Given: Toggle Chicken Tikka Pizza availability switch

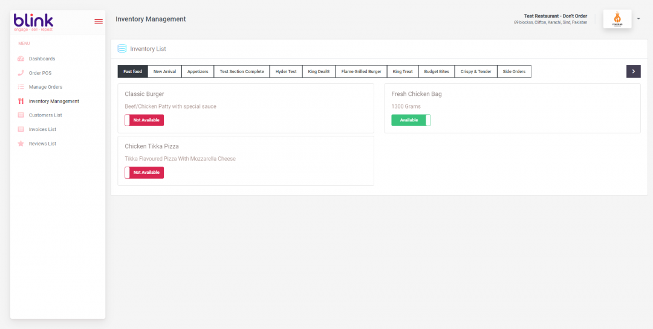Looking at the screenshot, I should click(x=144, y=173).
